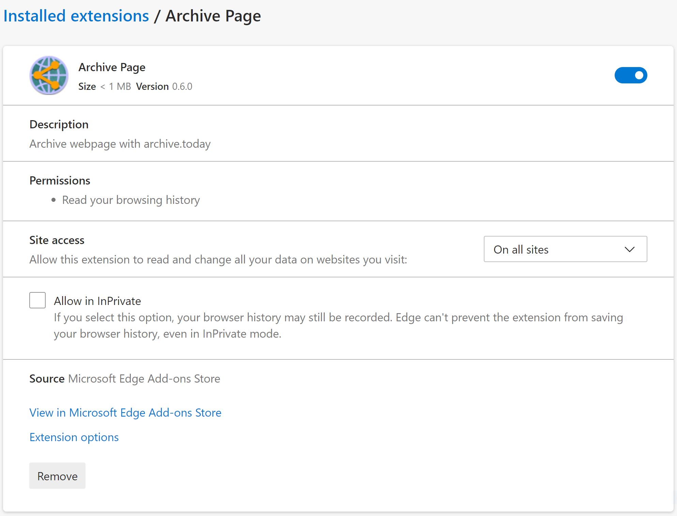
Task: Remove the Archive Page extension
Action: click(x=57, y=476)
